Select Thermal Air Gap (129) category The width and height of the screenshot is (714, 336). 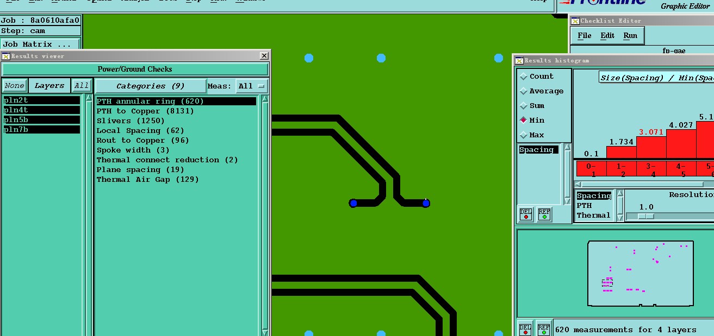(176, 179)
